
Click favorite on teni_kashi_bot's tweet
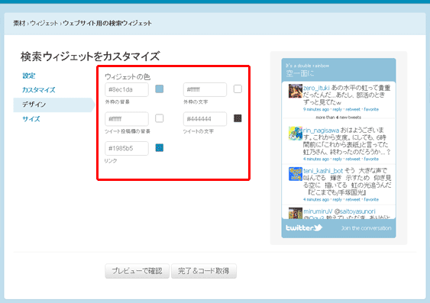[x=371, y=200]
